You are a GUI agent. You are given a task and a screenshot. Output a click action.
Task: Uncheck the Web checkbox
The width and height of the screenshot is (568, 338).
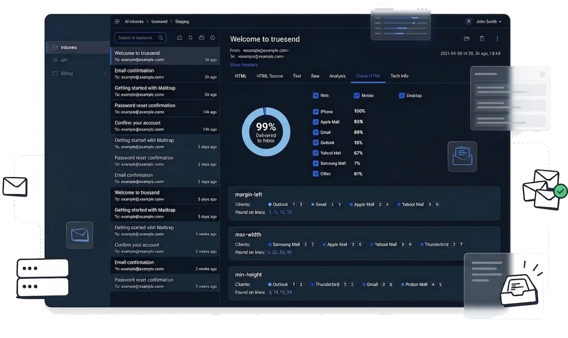(x=315, y=95)
